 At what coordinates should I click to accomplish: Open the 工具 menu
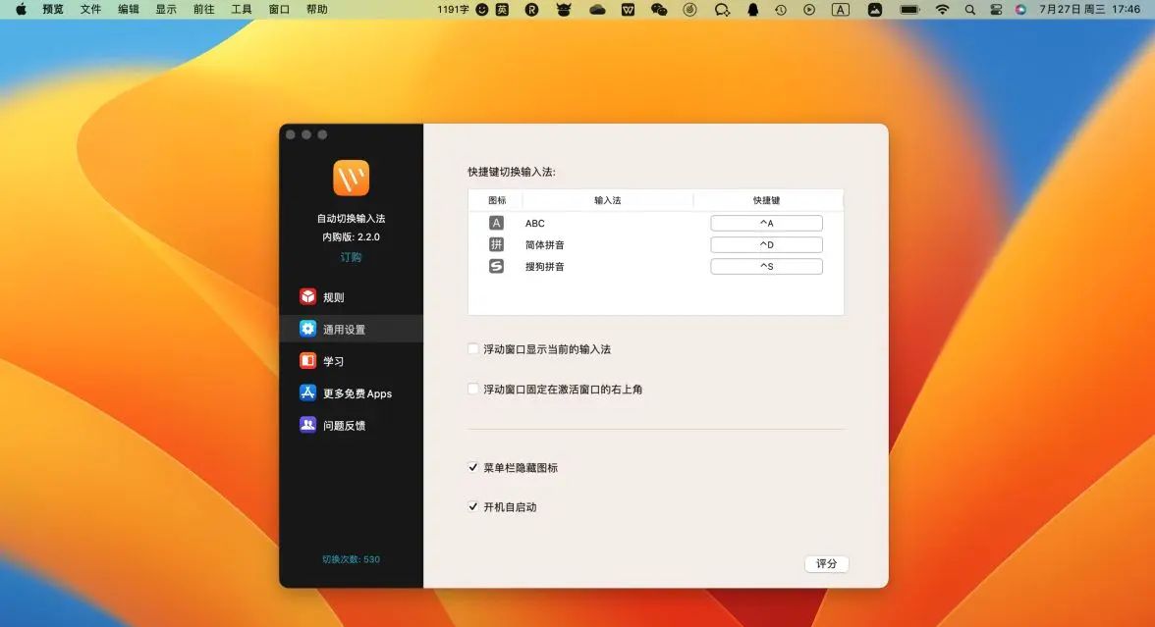pos(241,10)
